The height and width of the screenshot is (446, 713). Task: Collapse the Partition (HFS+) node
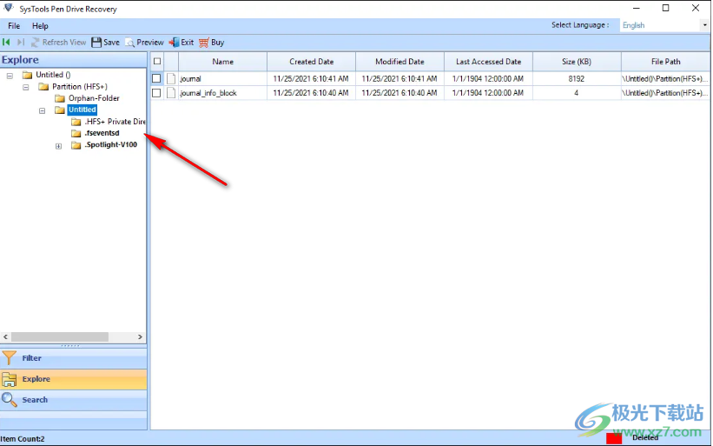click(x=26, y=87)
